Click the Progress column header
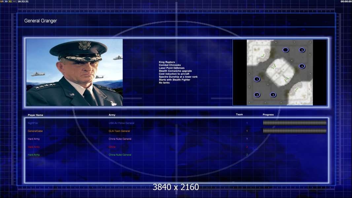This screenshot has height=198, width=352. (x=268, y=115)
